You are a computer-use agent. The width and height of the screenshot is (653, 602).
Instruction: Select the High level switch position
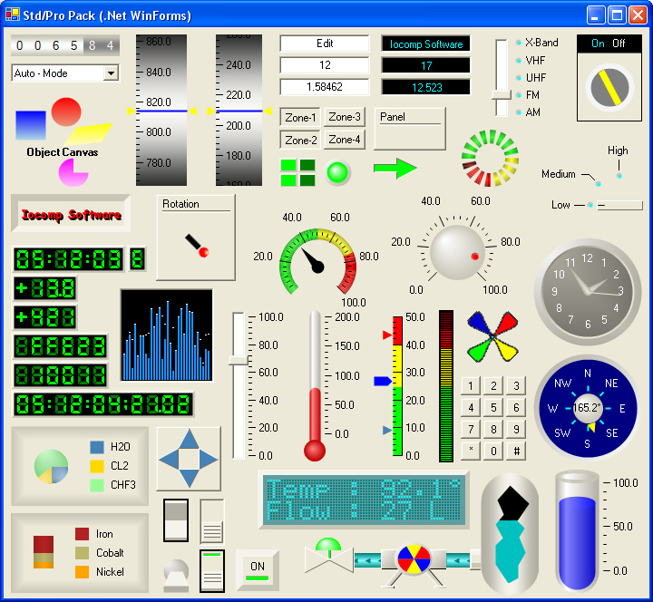click(619, 176)
